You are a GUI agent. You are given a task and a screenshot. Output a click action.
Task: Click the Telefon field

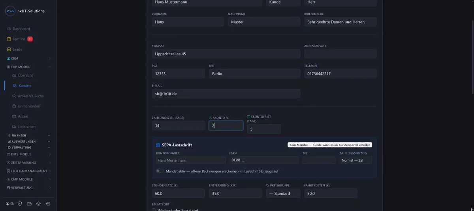pyautogui.click(x=340, y=73)
